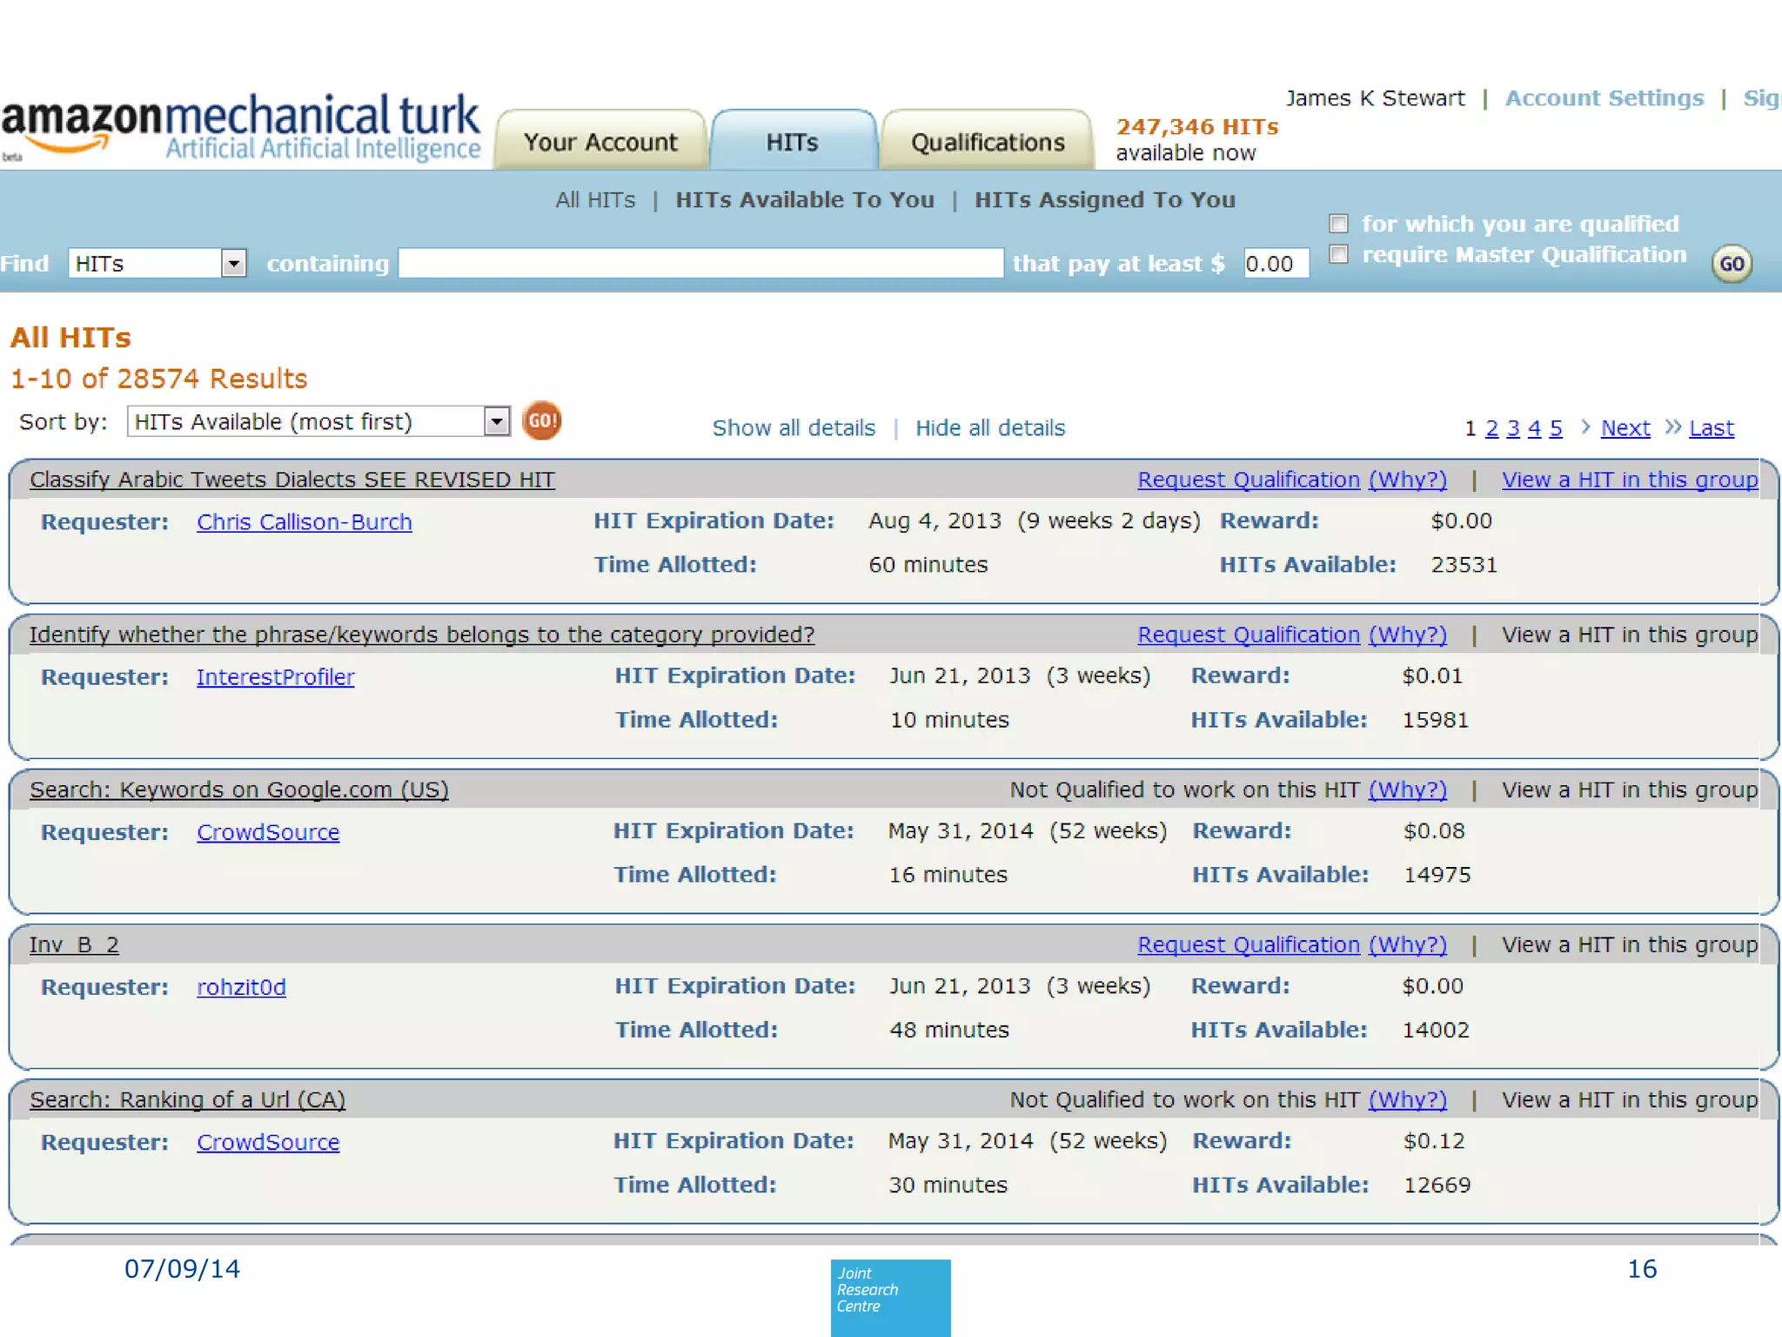Go to results page 3
Viewport: 1782px width, 1337px height.
click(1513, 428)
